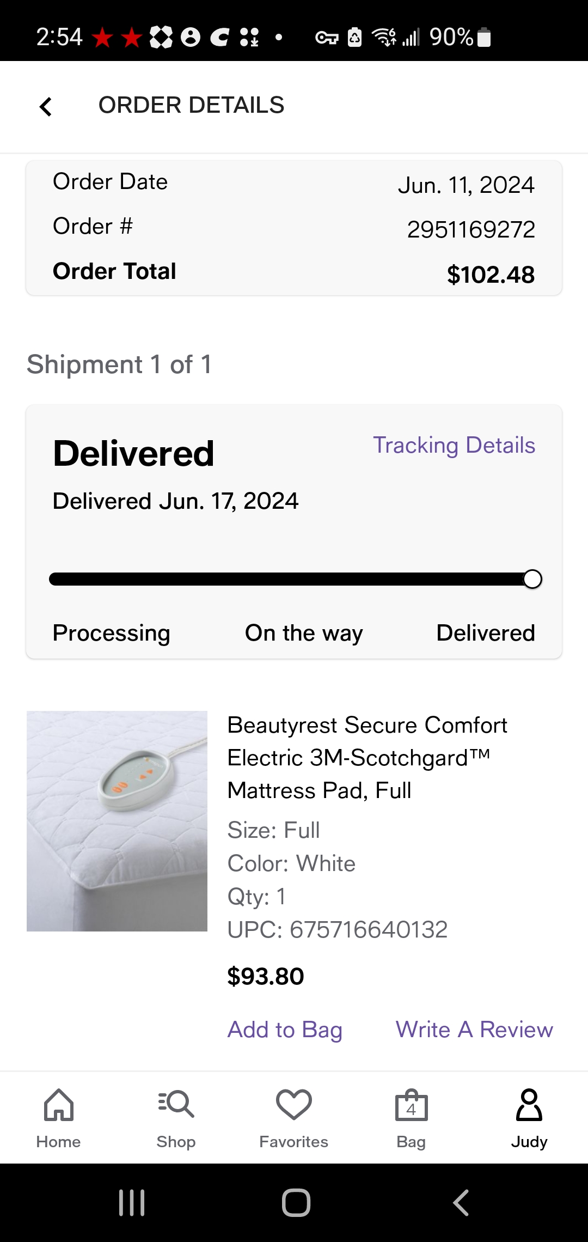
Task: Open the Bag icon showing 4 items
Action: (412, 1105)
